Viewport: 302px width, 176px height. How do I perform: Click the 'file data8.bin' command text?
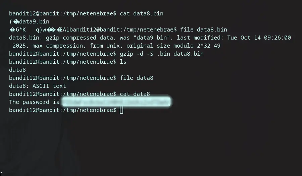pyautogui.click(x=204, y=30)
